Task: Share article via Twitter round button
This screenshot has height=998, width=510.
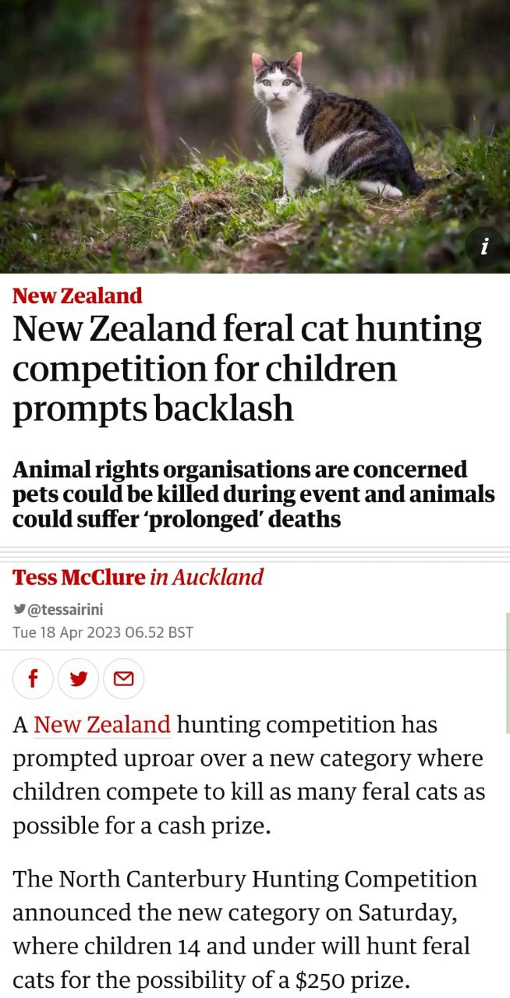Action: (78, 678)
